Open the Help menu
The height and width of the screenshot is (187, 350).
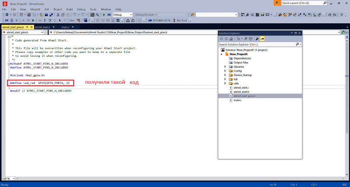[118, 9]
